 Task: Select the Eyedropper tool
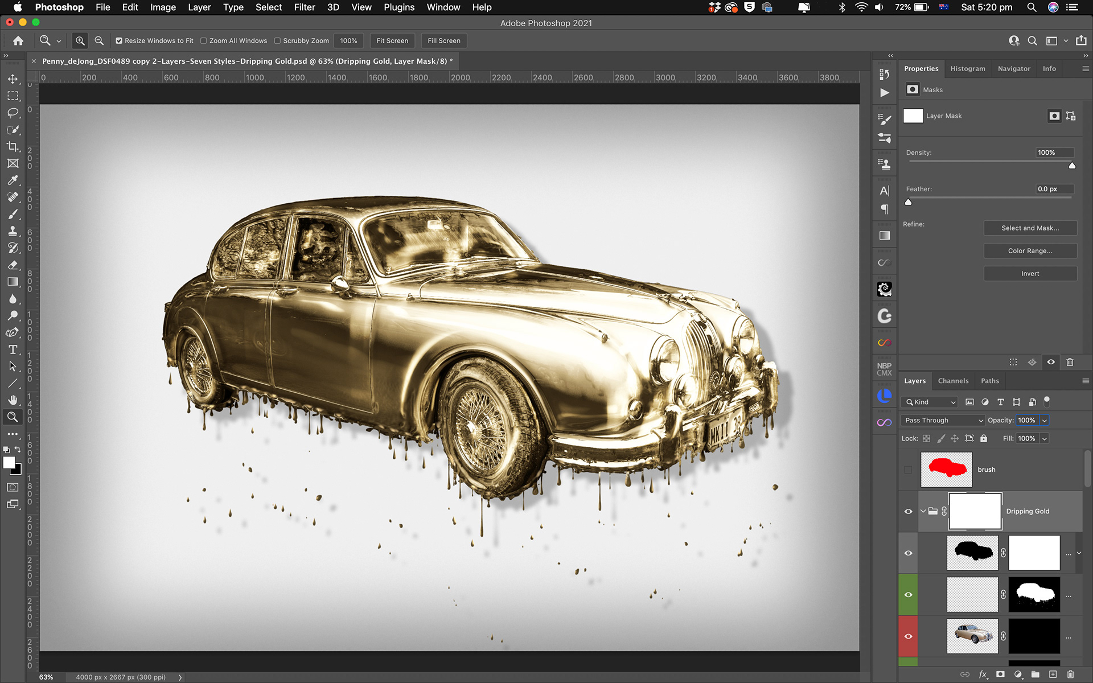coord(13,180)
